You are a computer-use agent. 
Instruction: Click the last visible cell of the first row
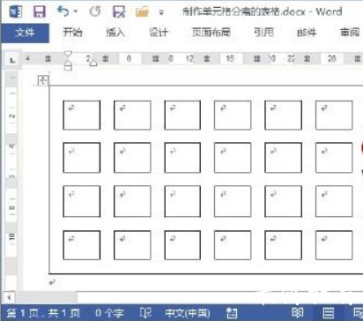[334, 116]
